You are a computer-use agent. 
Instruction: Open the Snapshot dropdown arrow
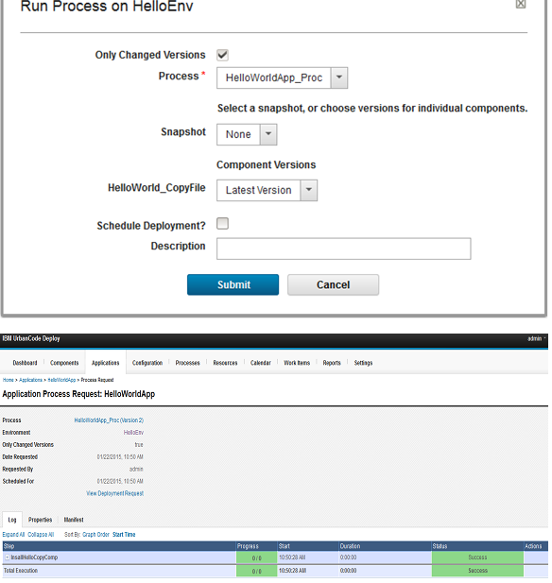click(269, 135)
